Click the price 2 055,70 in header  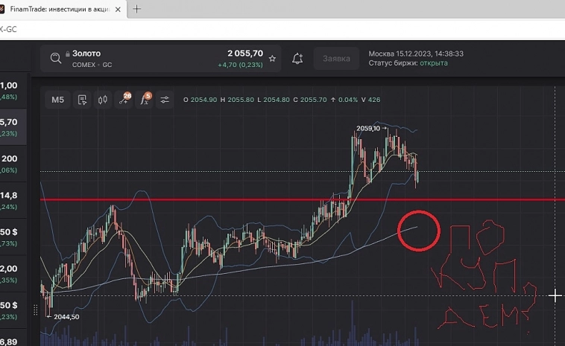pyautogui.click(x=245, y=54)
